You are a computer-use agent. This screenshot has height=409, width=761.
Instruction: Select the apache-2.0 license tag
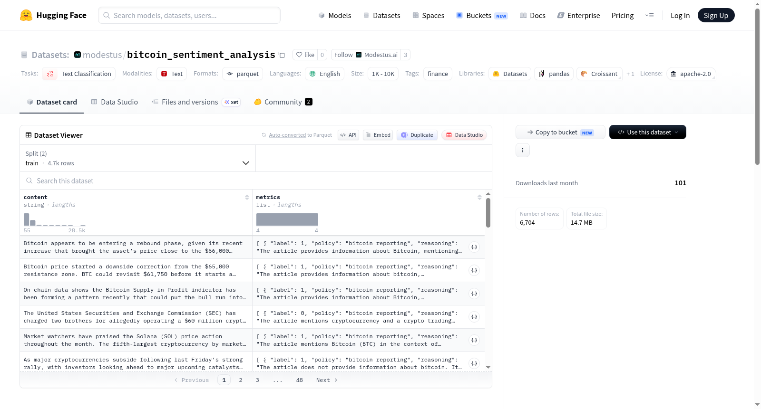point(691,74)
